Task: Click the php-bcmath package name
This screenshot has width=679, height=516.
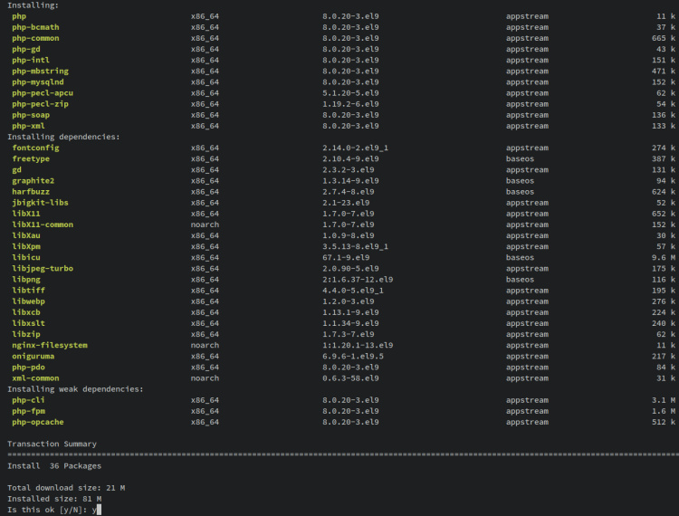Action: [x=35, y=27]
